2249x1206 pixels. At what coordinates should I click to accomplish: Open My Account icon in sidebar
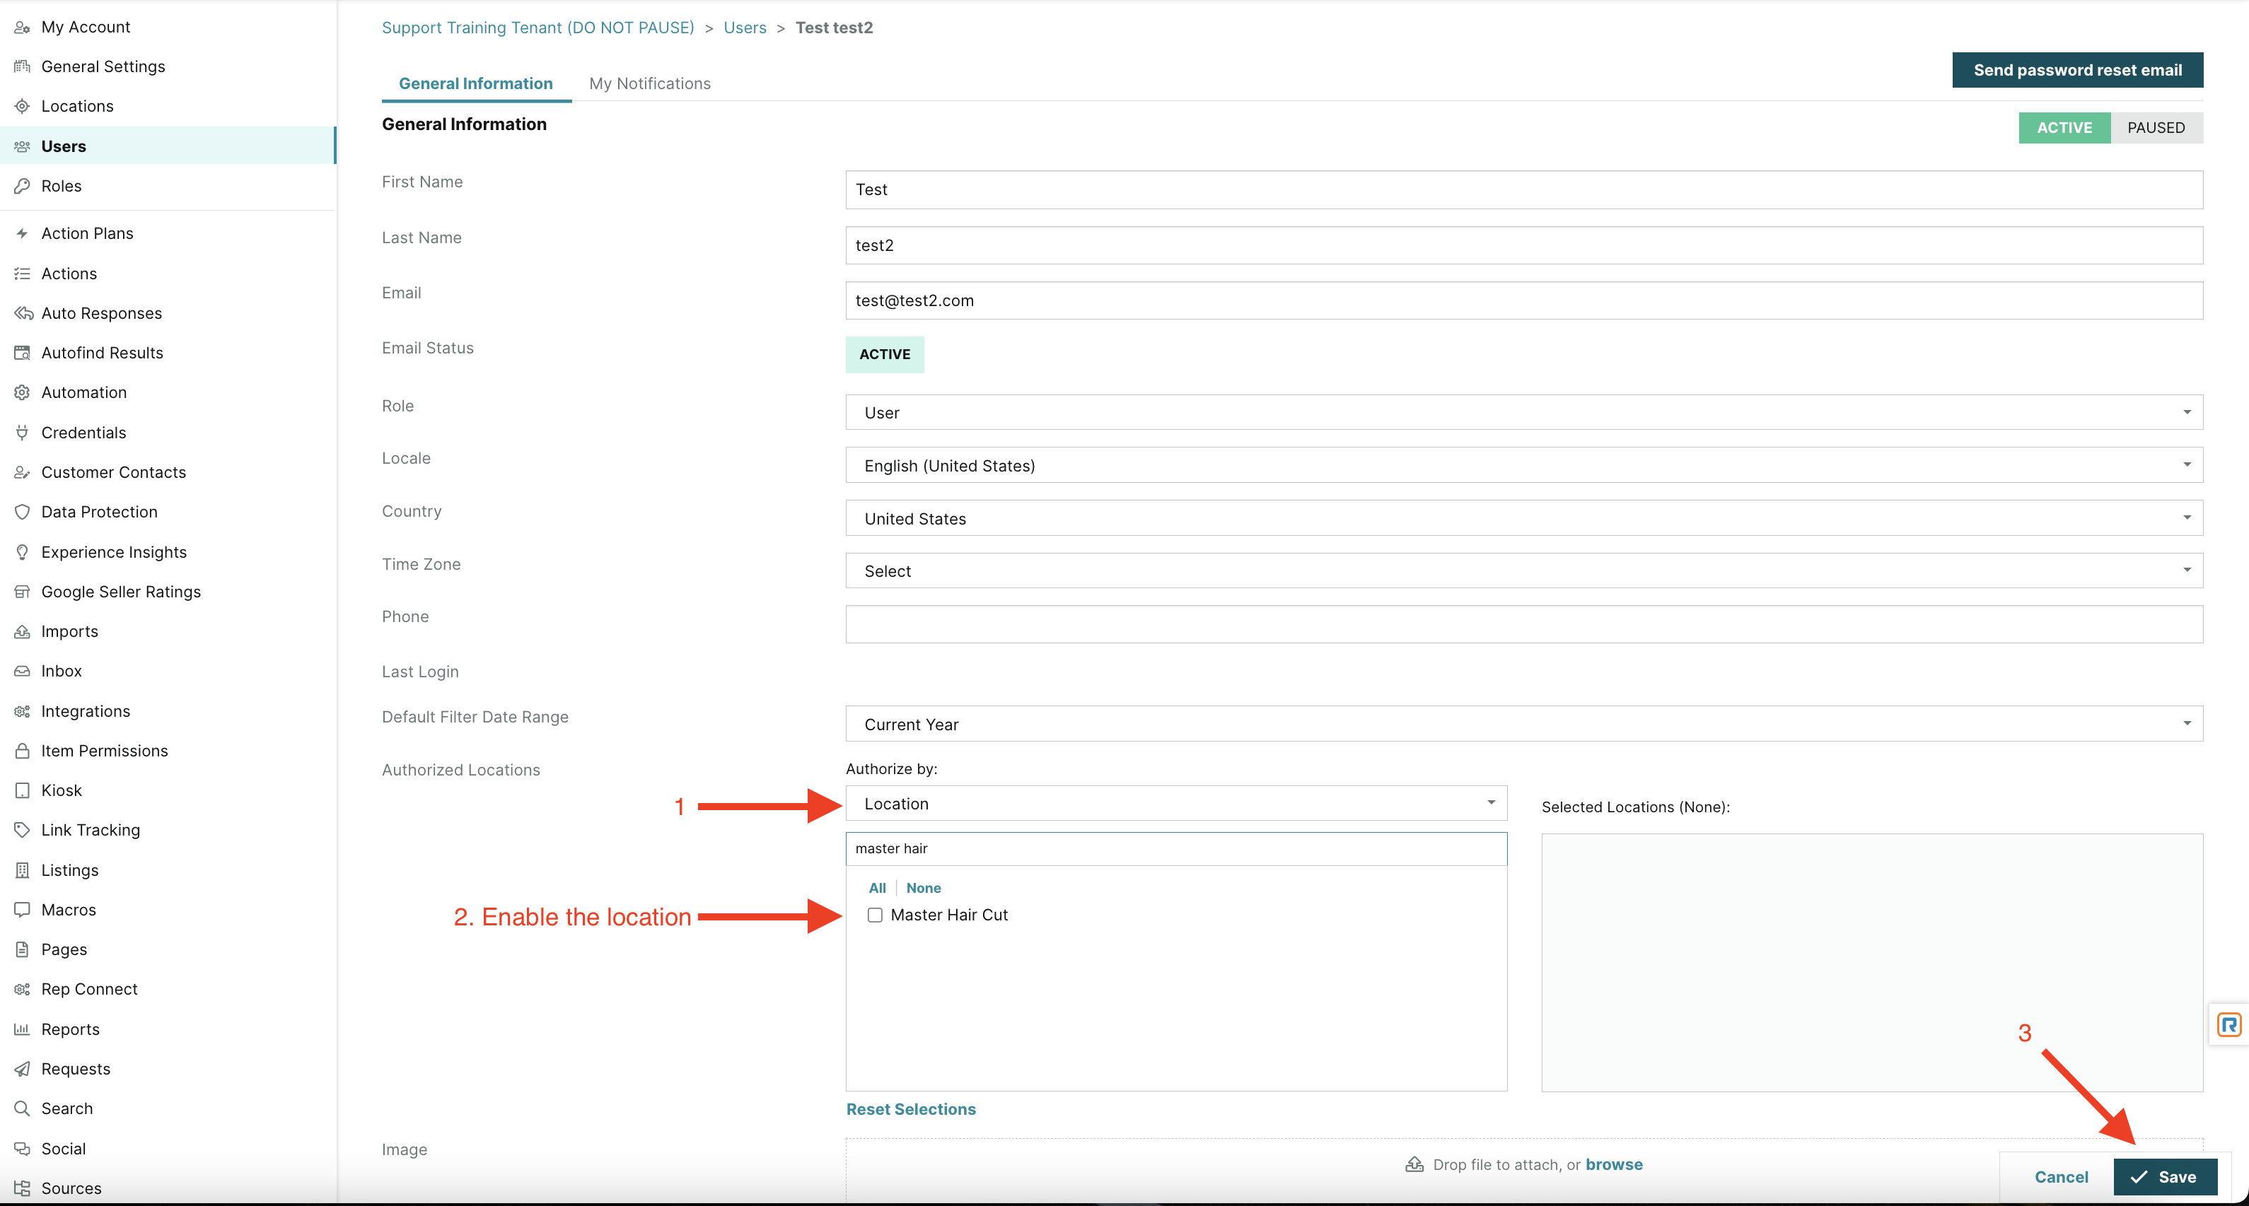(23, 27)
